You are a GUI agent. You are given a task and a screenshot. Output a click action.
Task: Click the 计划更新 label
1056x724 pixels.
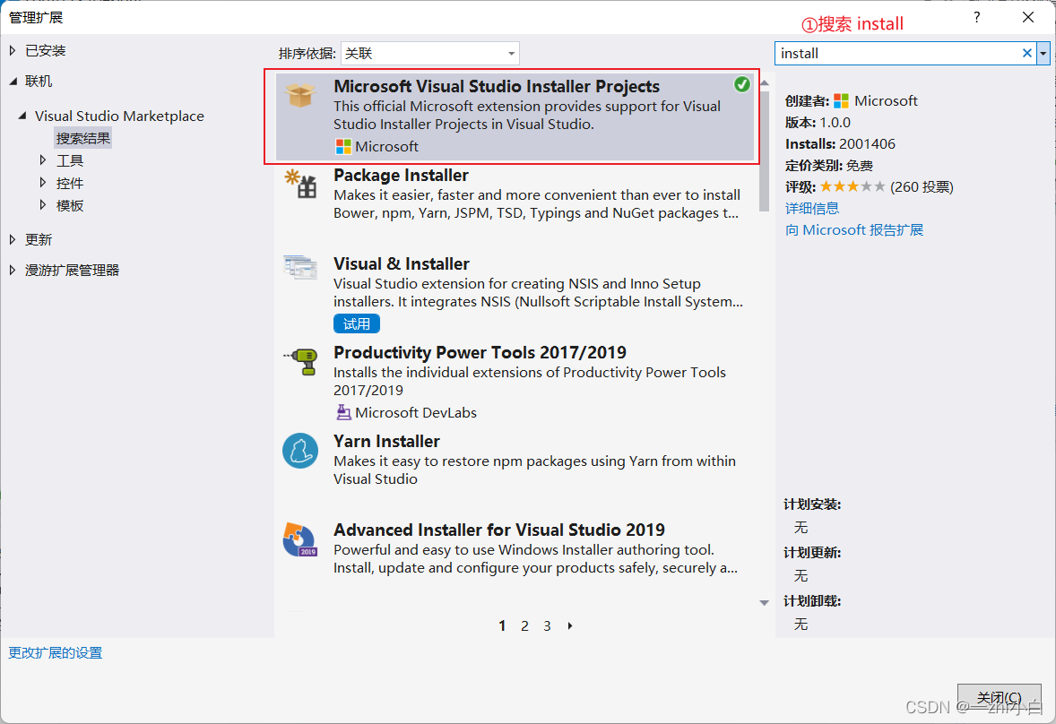click(x=812, y=553)
